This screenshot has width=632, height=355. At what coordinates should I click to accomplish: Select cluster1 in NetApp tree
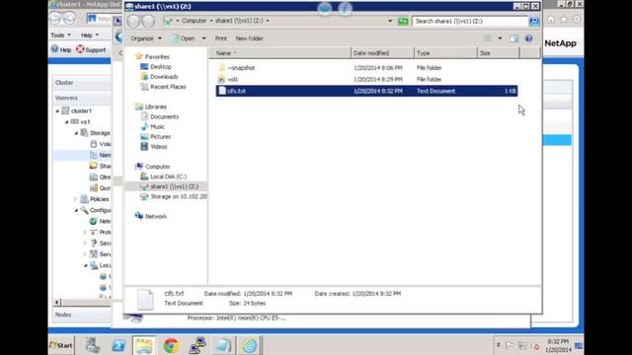[x=81, y=110]
